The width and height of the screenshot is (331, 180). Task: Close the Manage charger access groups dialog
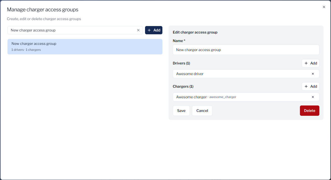(324, 7)
